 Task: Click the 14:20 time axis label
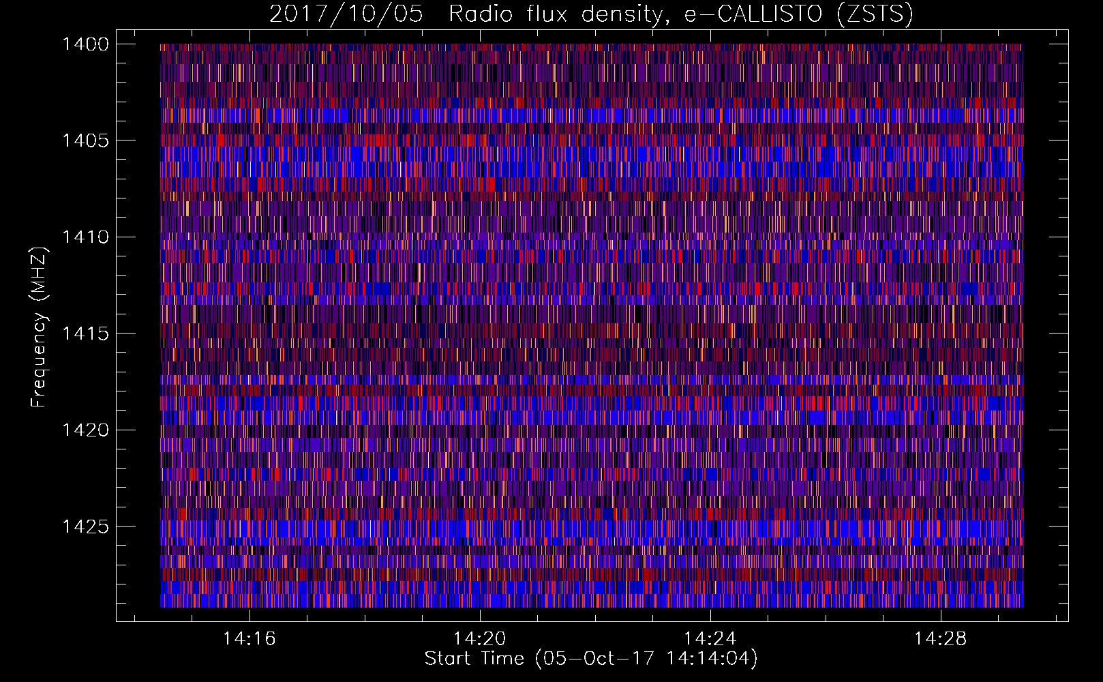(x=480, y=639)
